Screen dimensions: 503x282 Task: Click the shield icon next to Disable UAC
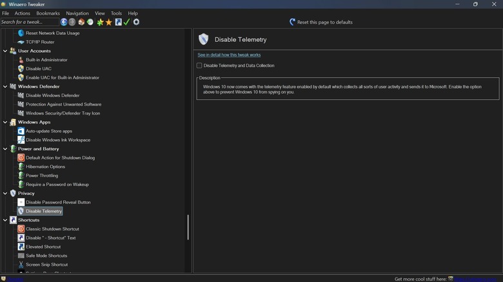tap(21, 69)
